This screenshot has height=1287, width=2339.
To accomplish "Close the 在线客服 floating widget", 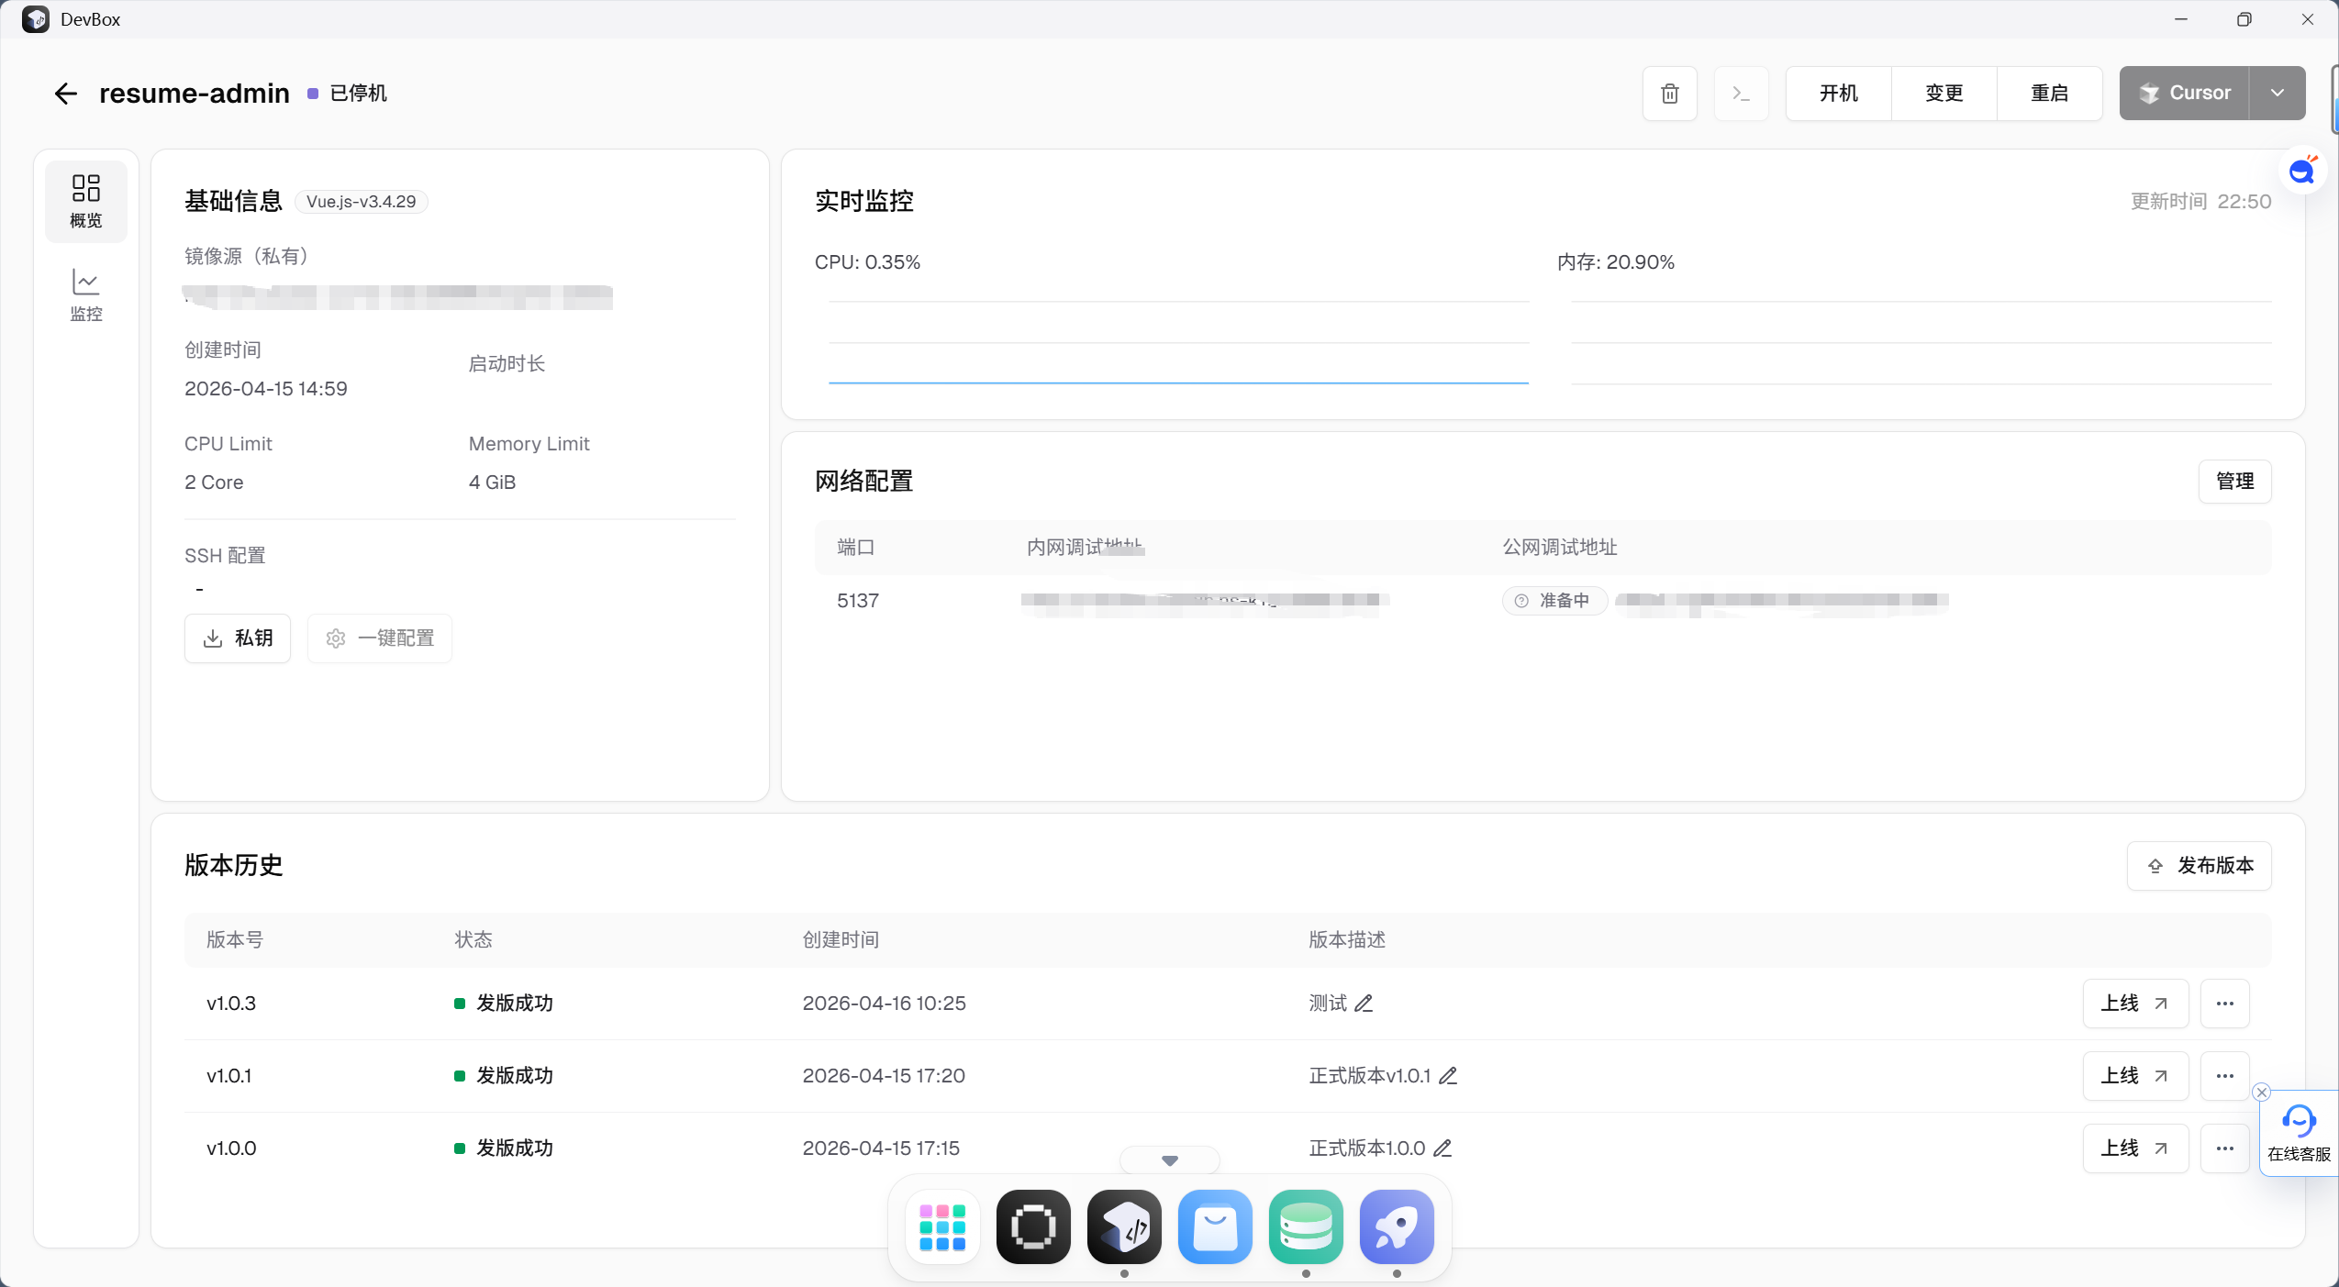I will [x=2261, y=1093].
